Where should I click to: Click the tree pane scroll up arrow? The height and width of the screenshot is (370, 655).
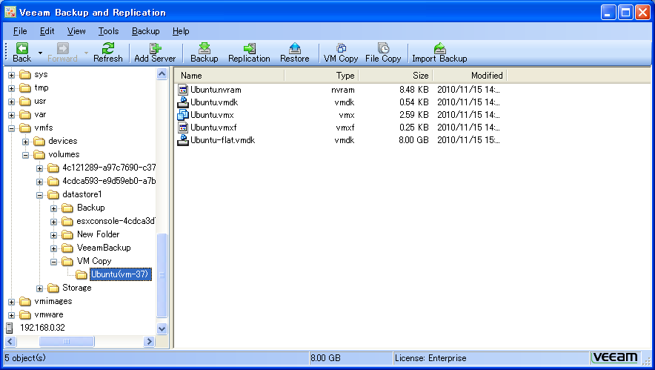point(162,74)
